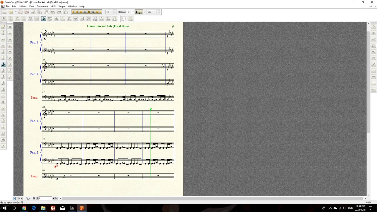
Task: Go to the next page arrow
Action: (x=53, y=198)
